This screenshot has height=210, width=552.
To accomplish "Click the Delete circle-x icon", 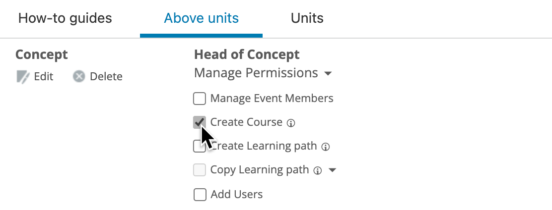I will (79, 76).
